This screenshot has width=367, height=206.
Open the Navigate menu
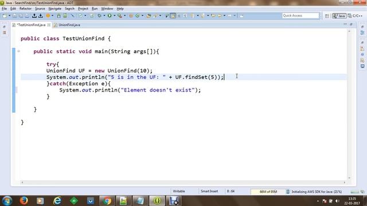click(x=55, y=9)
